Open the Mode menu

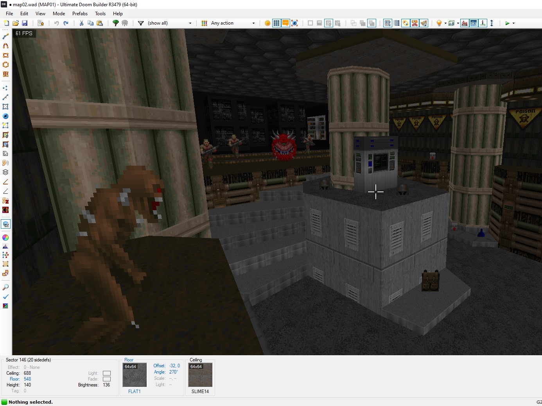click(x=59, y=13)
